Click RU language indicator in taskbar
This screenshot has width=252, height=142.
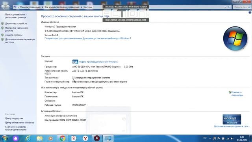click(x=205, y=138)
